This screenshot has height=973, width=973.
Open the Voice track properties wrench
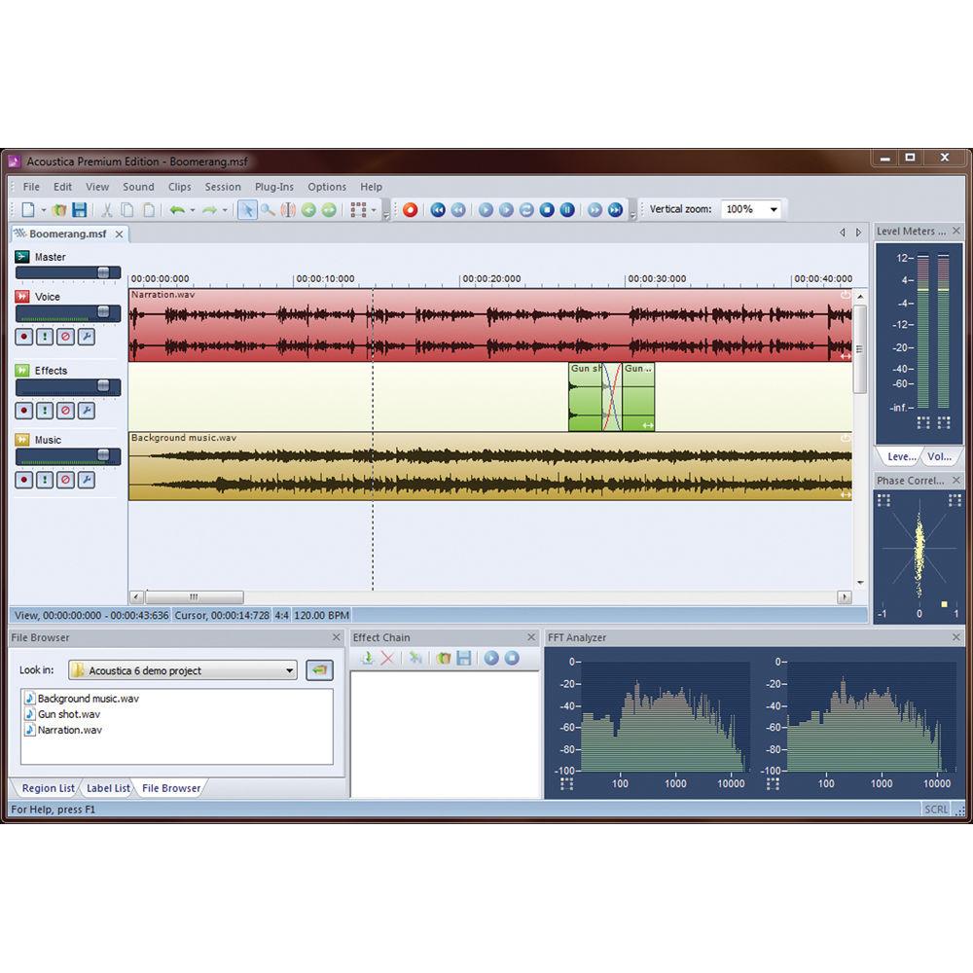[87, 336]
